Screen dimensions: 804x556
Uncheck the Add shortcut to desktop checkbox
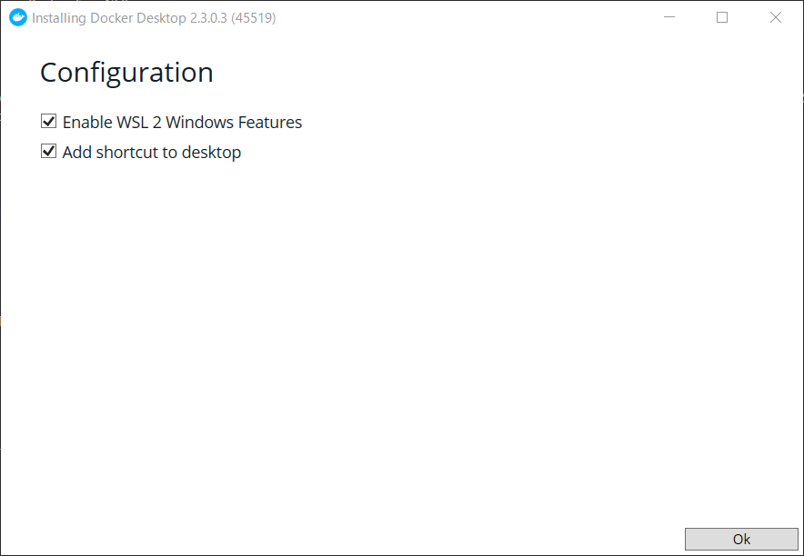pyautogui.click(x=49, y=152)
